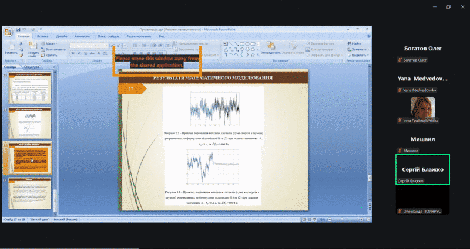Select Сергій Блажко participant tile
470x249 pixels.
point(422,169)
